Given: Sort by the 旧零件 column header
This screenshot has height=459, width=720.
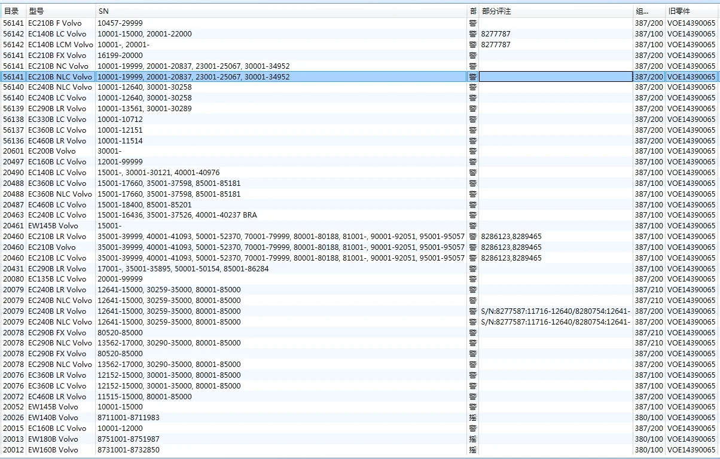Looking at the screenshot, I should click(x=679, y=11).
